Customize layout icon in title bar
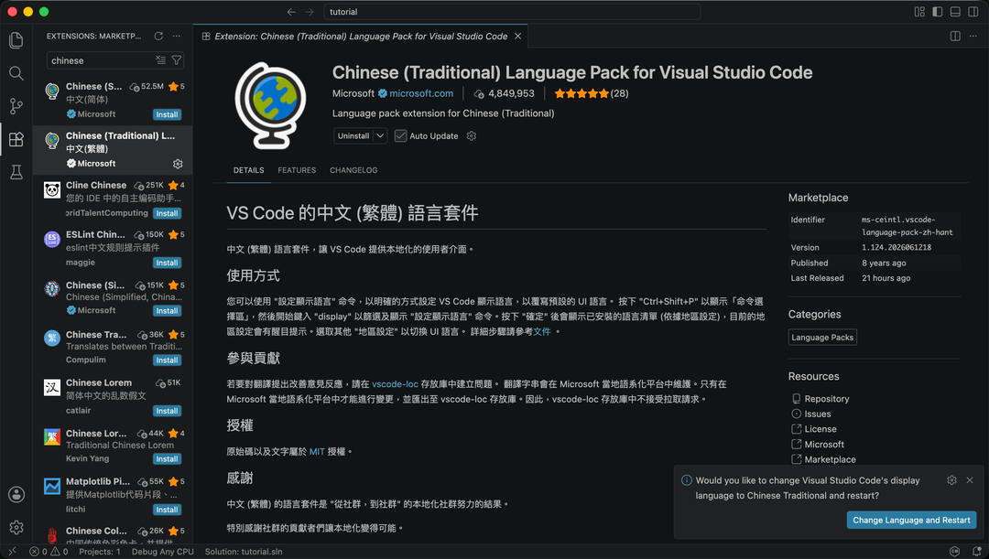 click(x=919, y=12)
